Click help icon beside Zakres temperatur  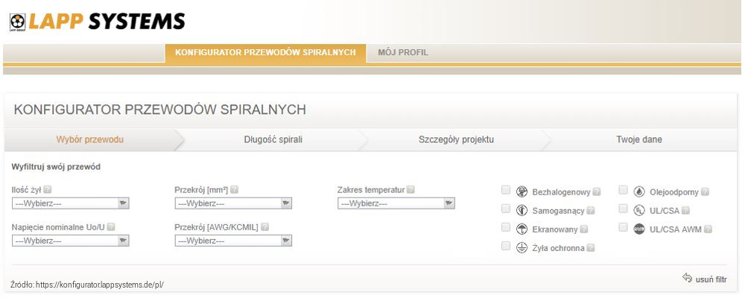pos(410,190)
